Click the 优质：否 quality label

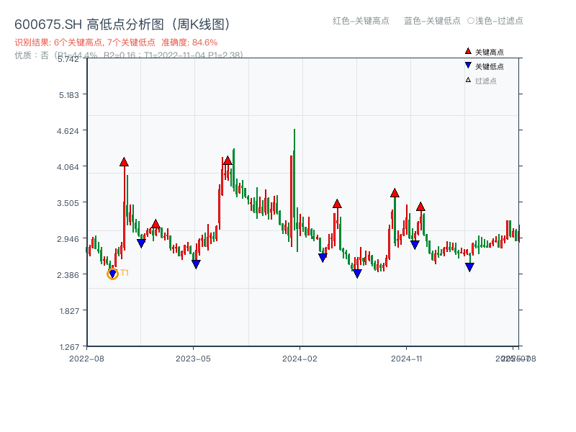[27, 54]
